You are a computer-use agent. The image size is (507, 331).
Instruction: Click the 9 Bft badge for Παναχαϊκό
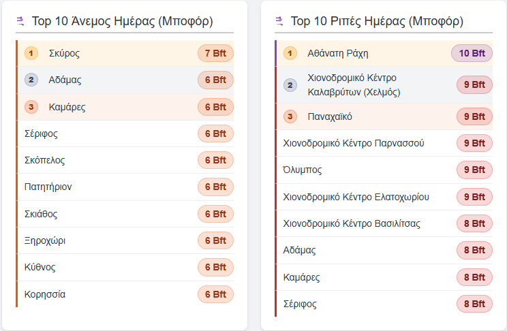tap(474, 116)
